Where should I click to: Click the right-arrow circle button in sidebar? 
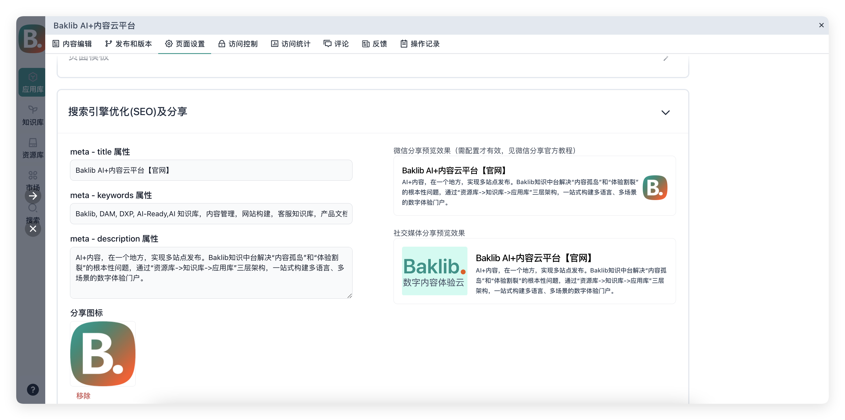coord(33,196)
